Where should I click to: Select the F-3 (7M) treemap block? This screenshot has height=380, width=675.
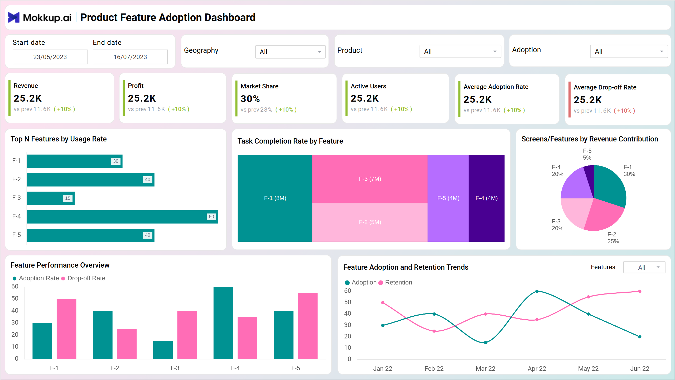point(370,179)
